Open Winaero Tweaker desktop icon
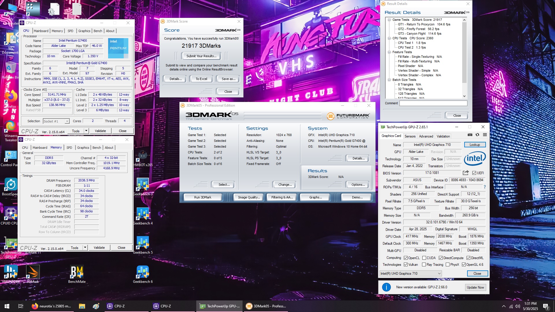The image size is (555, 312). (11, 131)
